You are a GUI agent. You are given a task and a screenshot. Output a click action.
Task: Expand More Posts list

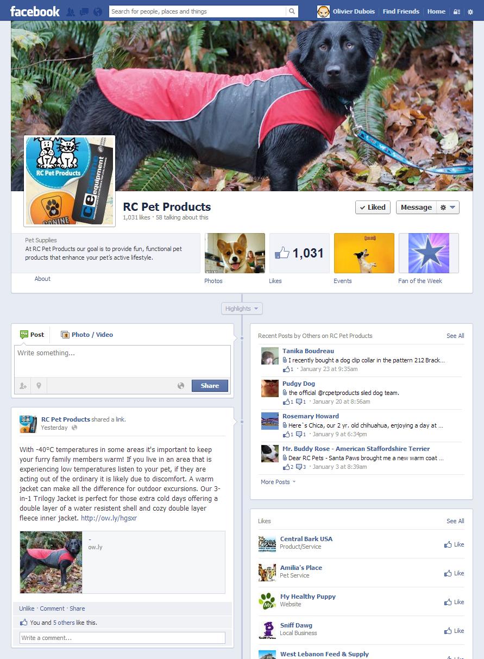278,482
